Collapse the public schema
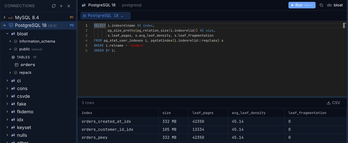 tap(10, 49)
